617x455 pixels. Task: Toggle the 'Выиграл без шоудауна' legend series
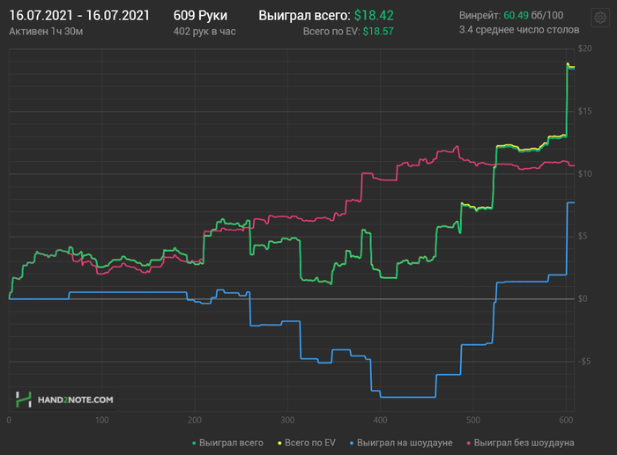[520, 443]
